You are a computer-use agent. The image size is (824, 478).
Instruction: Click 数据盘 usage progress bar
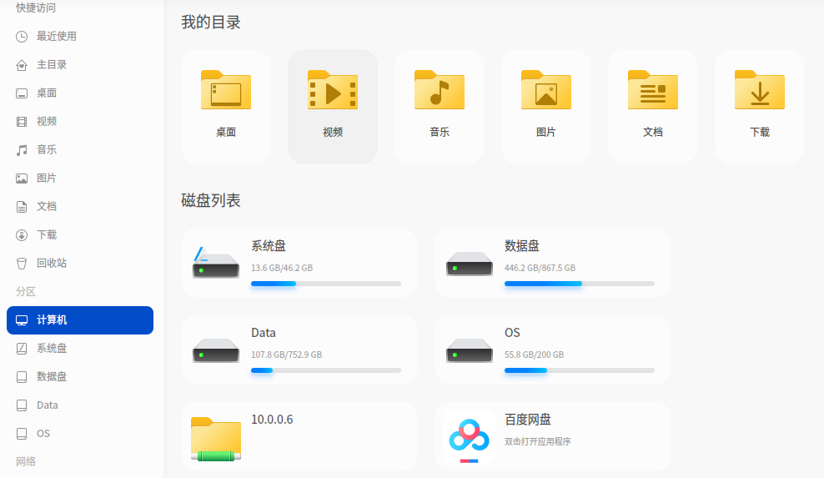[x=580, y=284]
